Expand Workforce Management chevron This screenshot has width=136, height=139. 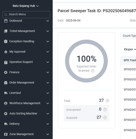pyautogui.click(x=48, y=103)
